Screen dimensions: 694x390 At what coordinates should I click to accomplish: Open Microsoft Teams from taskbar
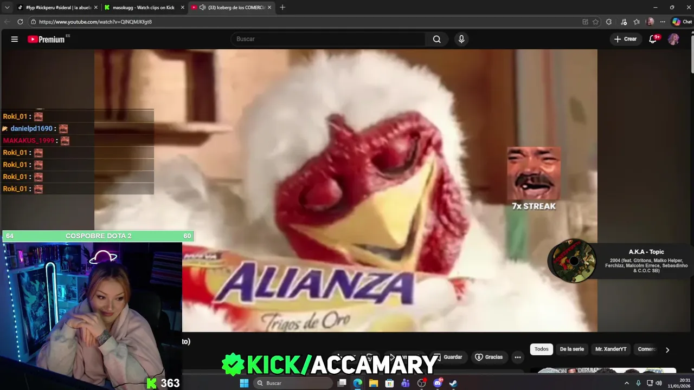tap(406, 383)
